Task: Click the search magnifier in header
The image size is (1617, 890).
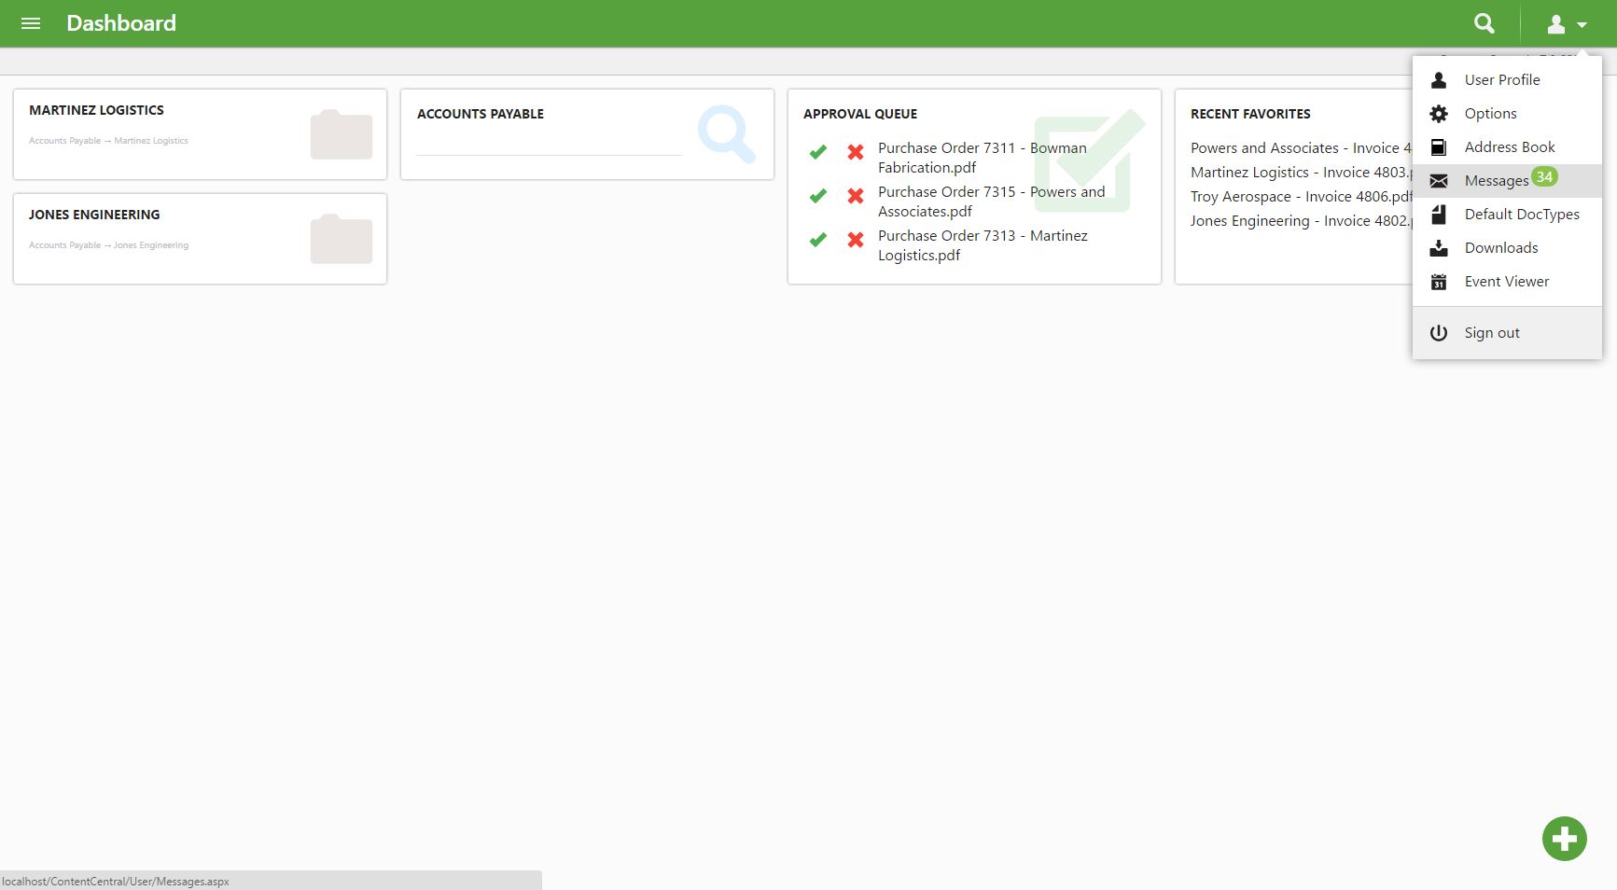Action: pyautogui.click(x=1484, y=23)
